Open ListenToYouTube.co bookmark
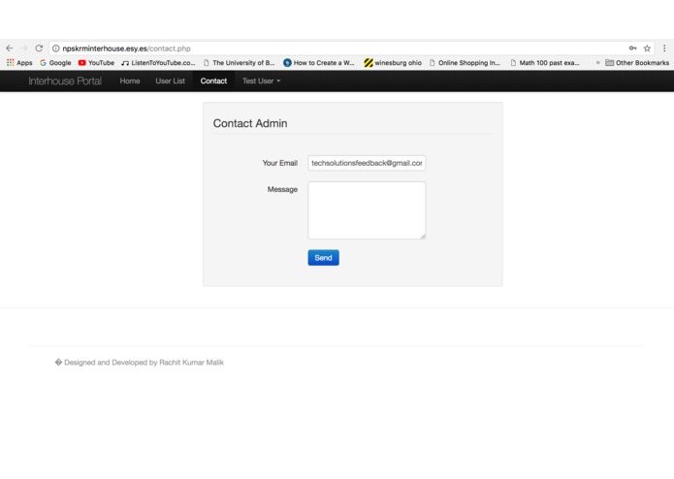The image size is (674, 479). [158, 63]
